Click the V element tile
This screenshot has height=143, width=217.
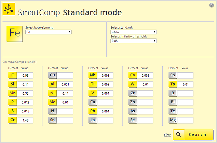coord(93,93)
